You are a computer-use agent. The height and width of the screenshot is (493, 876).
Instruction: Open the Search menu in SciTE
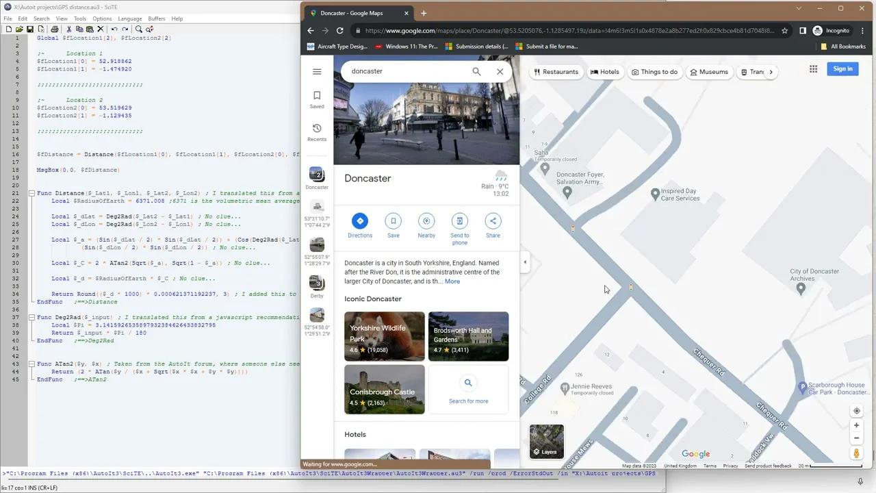(41, 18)
